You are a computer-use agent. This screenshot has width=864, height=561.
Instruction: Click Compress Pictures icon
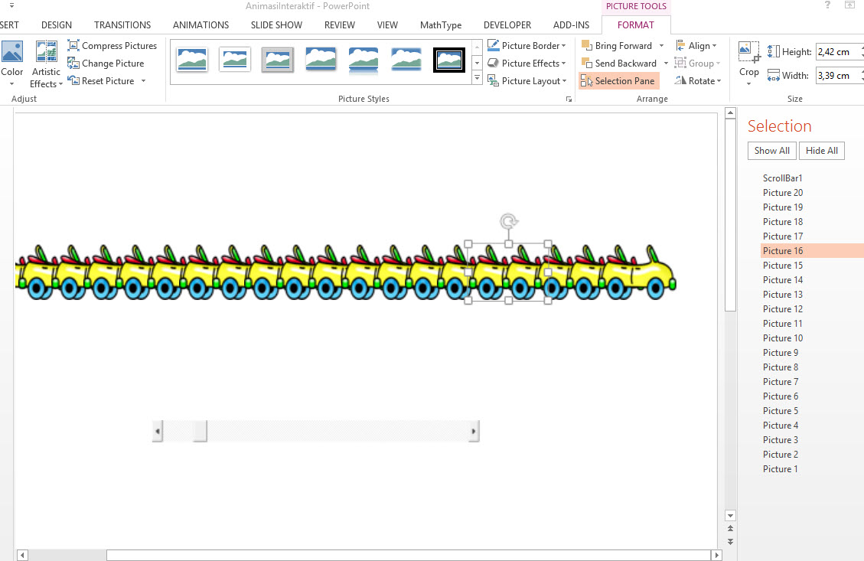[x=73, y=46]
